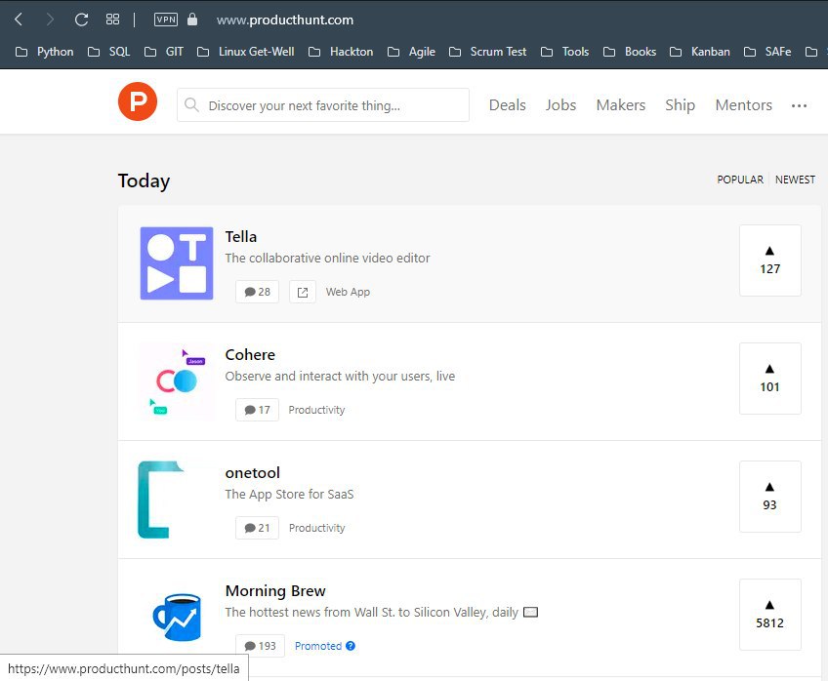Click 'The App Store for SaaS' description
Screen dimensions: 828x681
point(289,495)
